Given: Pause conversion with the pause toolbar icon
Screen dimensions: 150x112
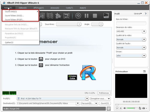Looking at the screenshot, I should tap(86, 16).
